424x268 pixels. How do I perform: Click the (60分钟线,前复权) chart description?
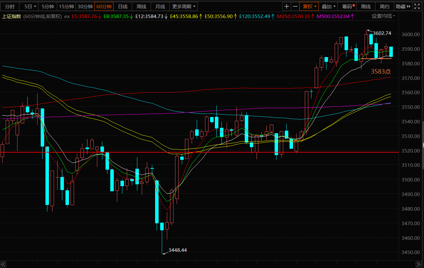(x=43, y=16)
